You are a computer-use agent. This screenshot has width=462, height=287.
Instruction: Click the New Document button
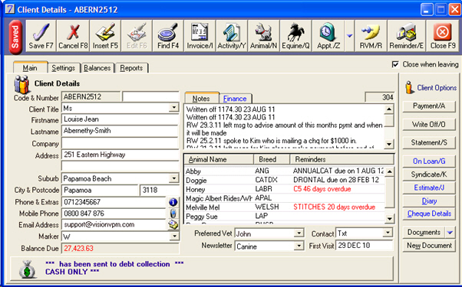pyautogui.click(x=429, y=246)
